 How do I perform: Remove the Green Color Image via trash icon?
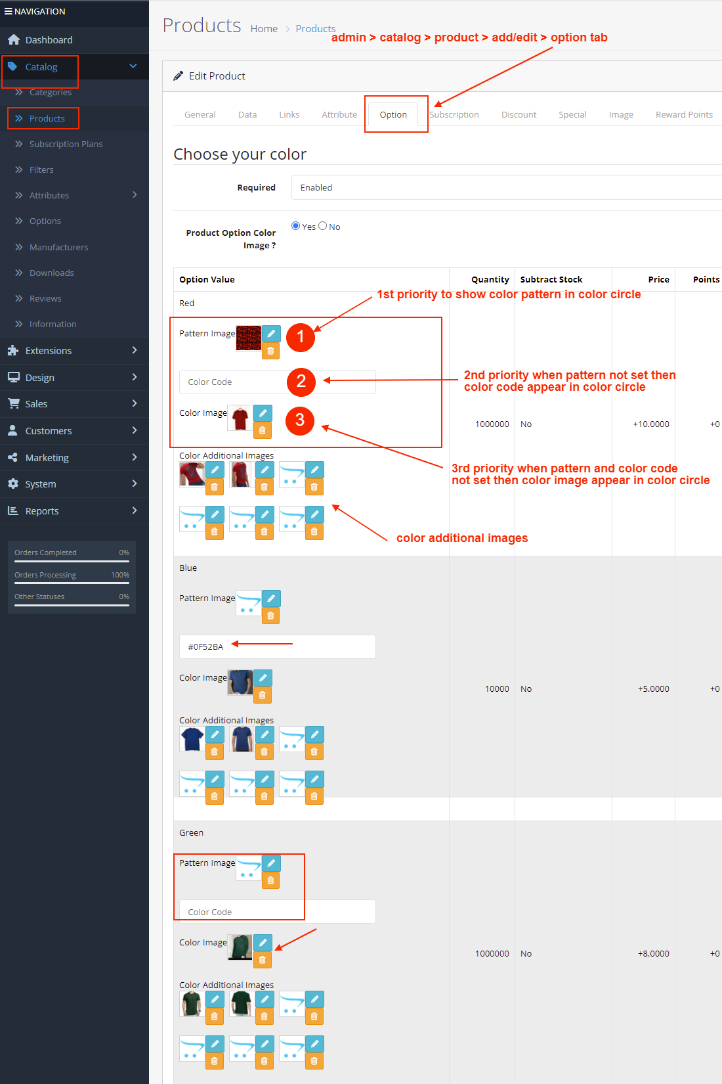click(x=263, y=960)
